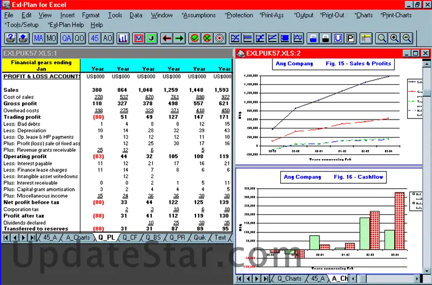Click the green checkmark circle icon

coord(194,38)
